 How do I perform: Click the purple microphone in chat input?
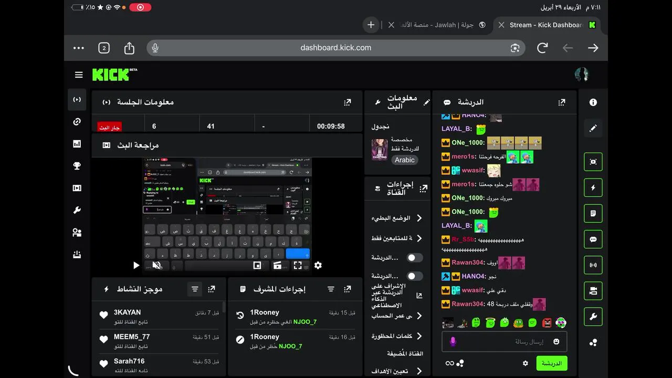453,342
